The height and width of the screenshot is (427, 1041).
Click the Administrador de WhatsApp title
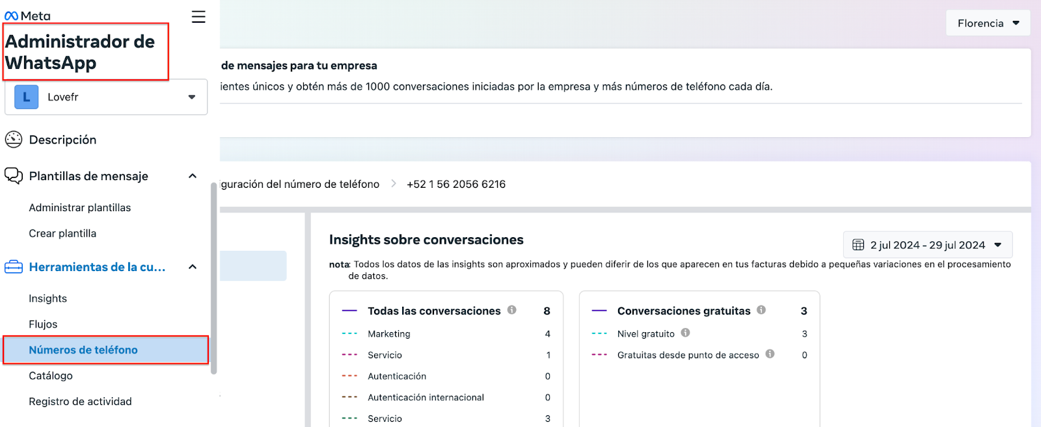[80, 52]
